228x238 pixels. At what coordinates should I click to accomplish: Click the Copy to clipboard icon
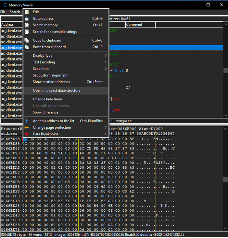point(27,40)
